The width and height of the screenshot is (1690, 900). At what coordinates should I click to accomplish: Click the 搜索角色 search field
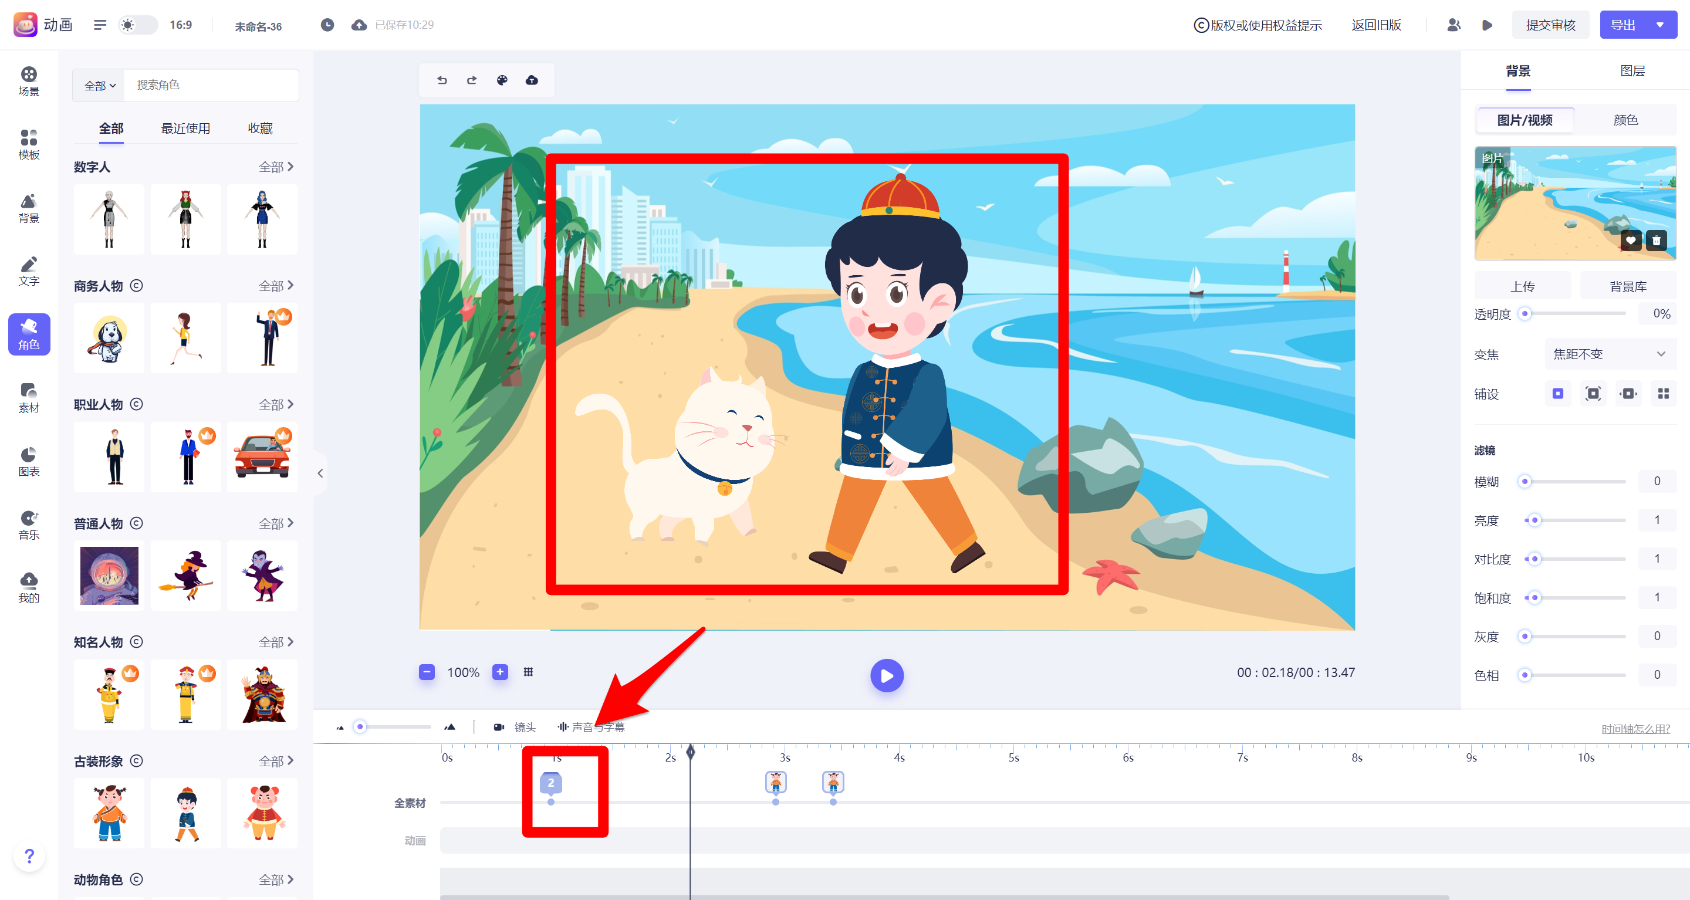(x=211, y=85)
